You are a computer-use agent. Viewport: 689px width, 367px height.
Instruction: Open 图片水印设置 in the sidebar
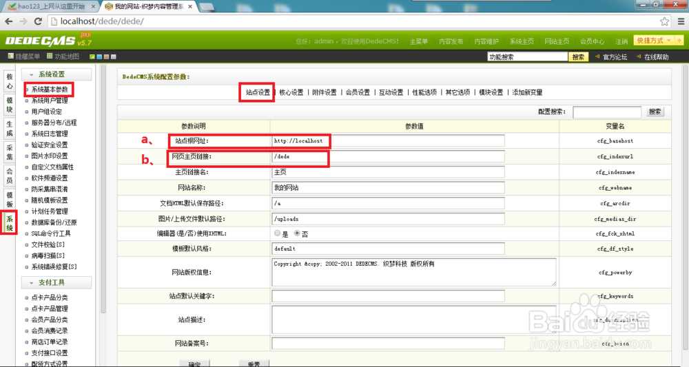(49, 156)
